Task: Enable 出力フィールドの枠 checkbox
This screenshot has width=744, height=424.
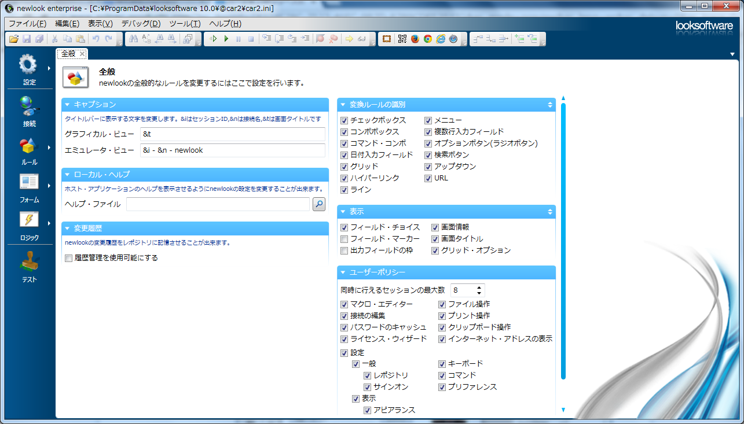Action: 344,250
